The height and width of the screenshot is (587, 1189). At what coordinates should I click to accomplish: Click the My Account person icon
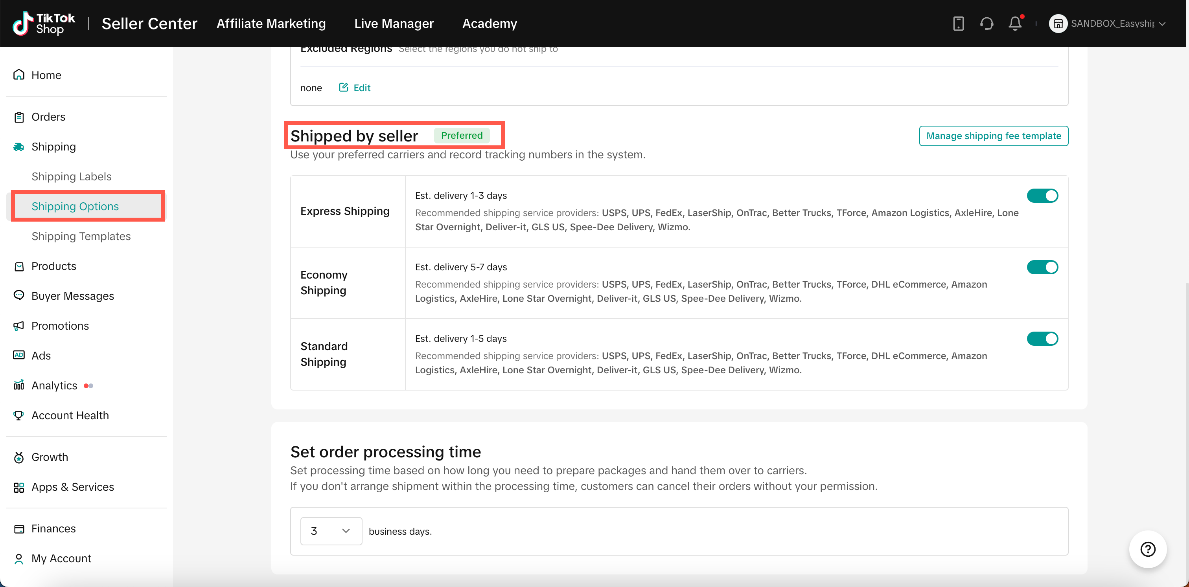(x=19, y=559)
